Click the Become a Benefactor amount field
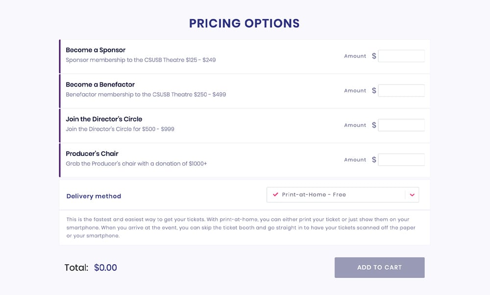490x295 pixels. tap(401, 91)
